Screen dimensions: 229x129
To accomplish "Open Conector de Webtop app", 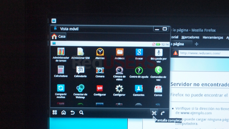I will click(x=80, y=91).
